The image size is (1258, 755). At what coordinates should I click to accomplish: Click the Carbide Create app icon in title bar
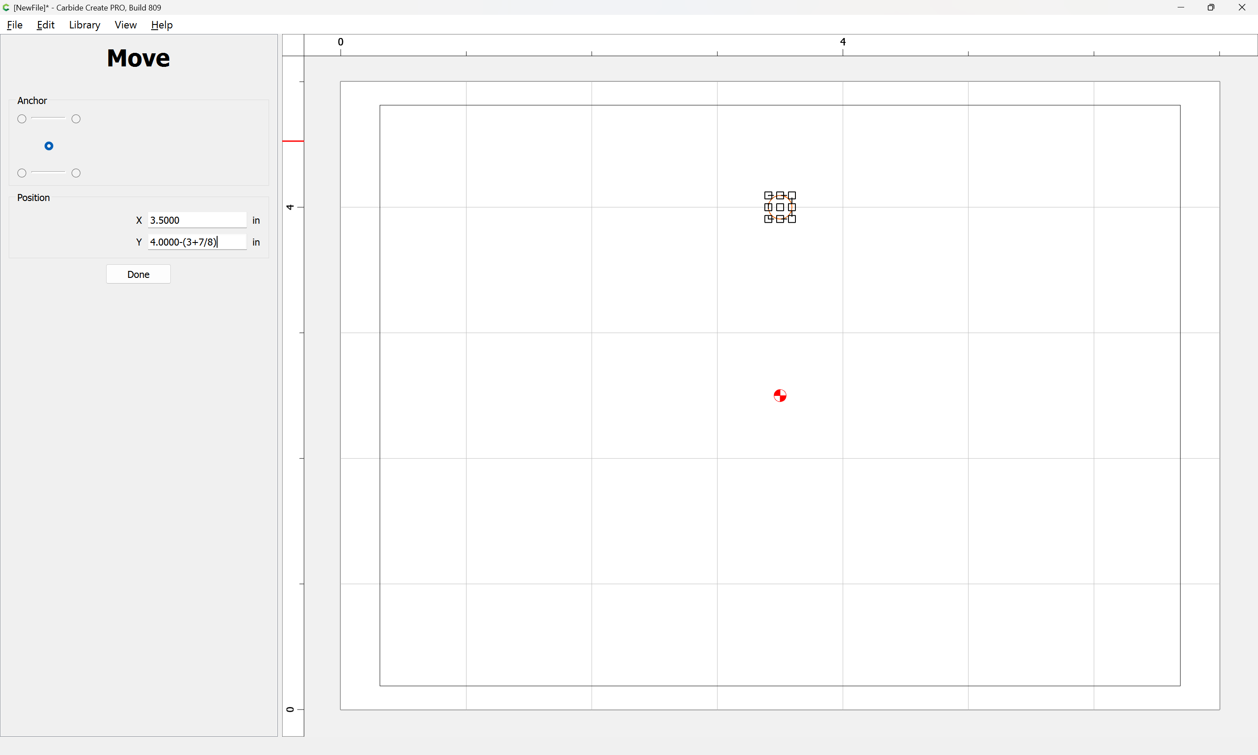(6, 7)
